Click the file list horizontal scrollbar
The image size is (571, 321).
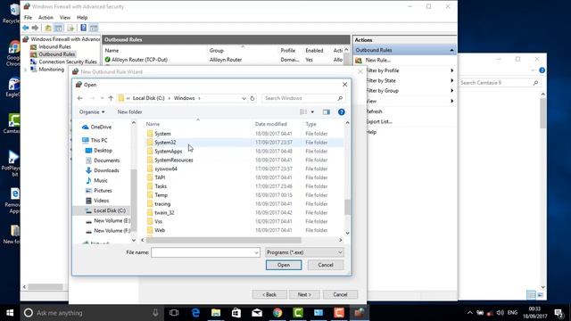[x=224, y=240]
